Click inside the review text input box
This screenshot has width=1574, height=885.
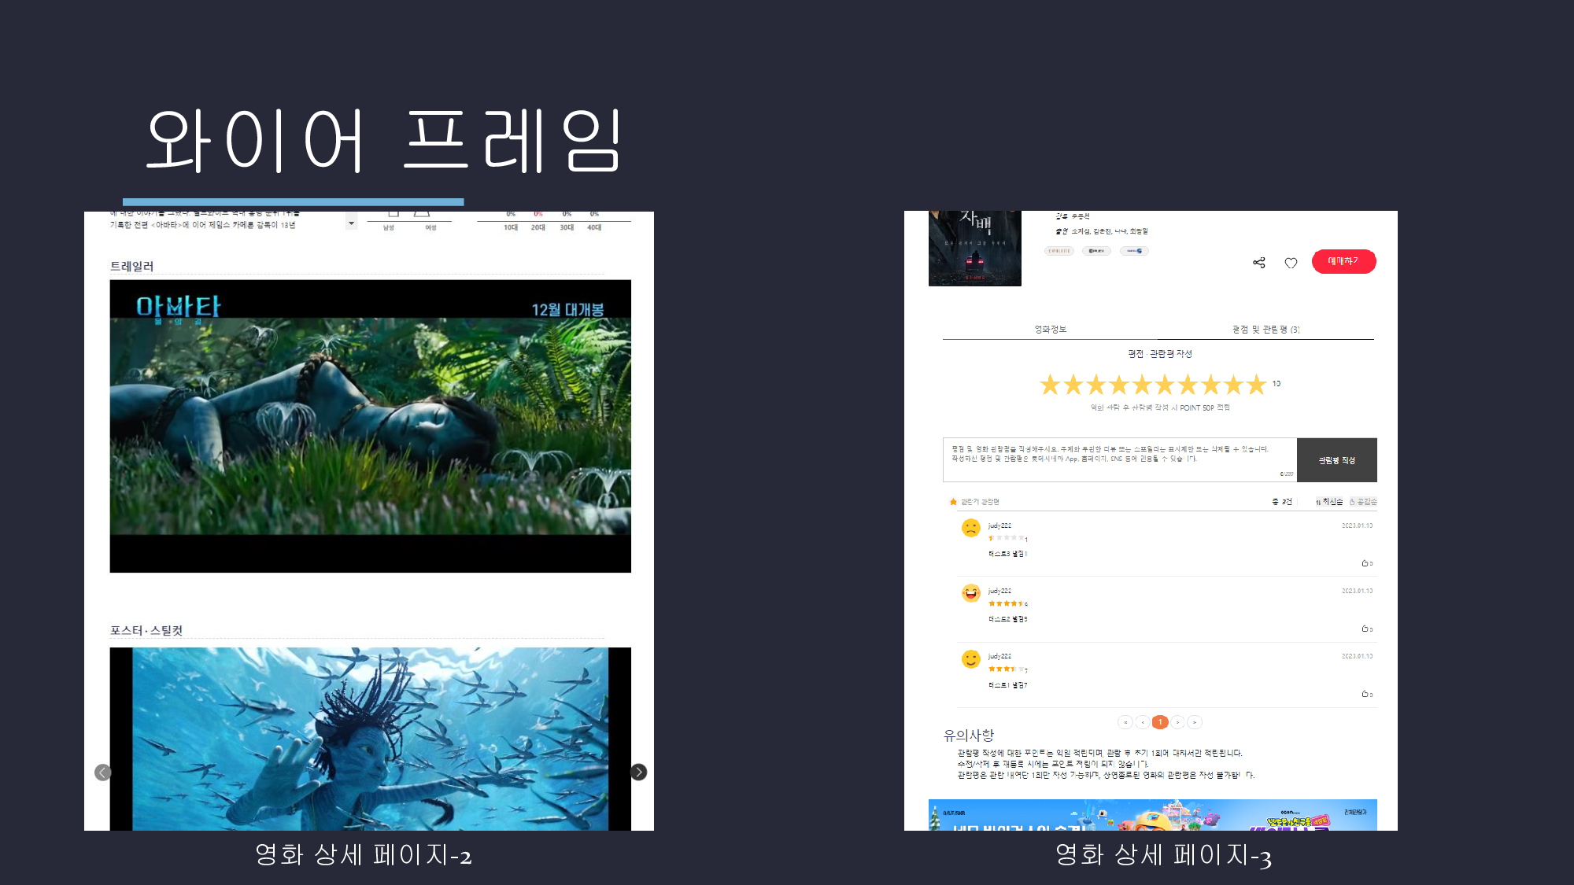point(1120,460)
